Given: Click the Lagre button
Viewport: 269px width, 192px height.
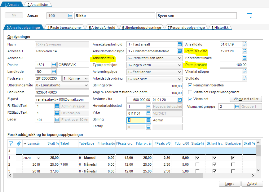Looking at the screenshot, I should point(230,184).
